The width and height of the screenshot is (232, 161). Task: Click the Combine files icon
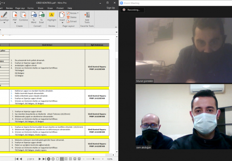point(23,15)
